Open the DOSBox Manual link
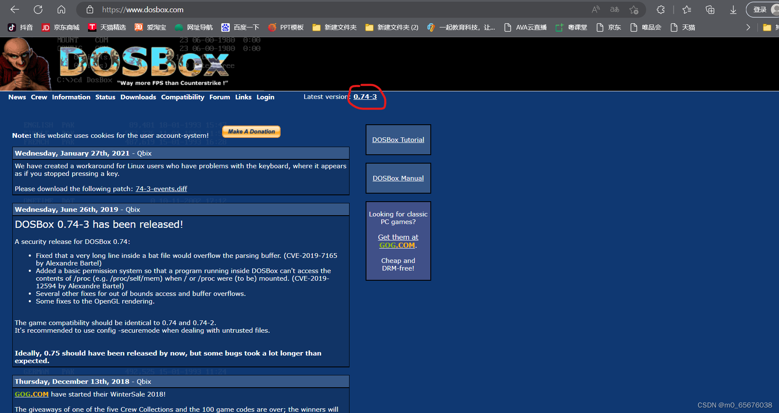This screenshot has width=779, height=413. click(398, 178)
